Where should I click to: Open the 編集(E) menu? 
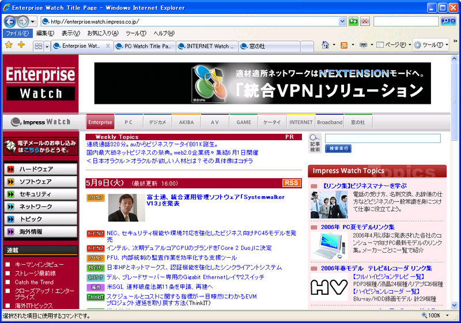pyautogui.click(x=45, y=33)
